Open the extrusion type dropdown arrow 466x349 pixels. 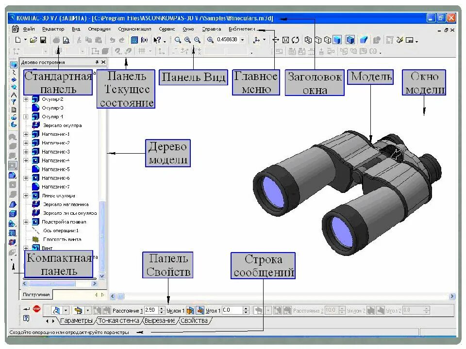88,310
